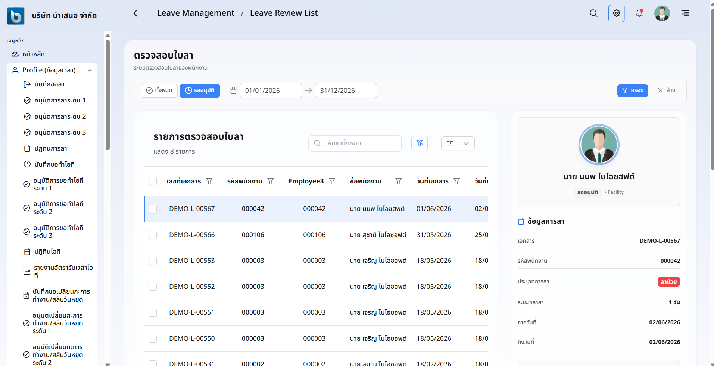Open notifications bell icon
Image resolution: width=714 pixels, height=366 pixels.
(x=639, y=13)
